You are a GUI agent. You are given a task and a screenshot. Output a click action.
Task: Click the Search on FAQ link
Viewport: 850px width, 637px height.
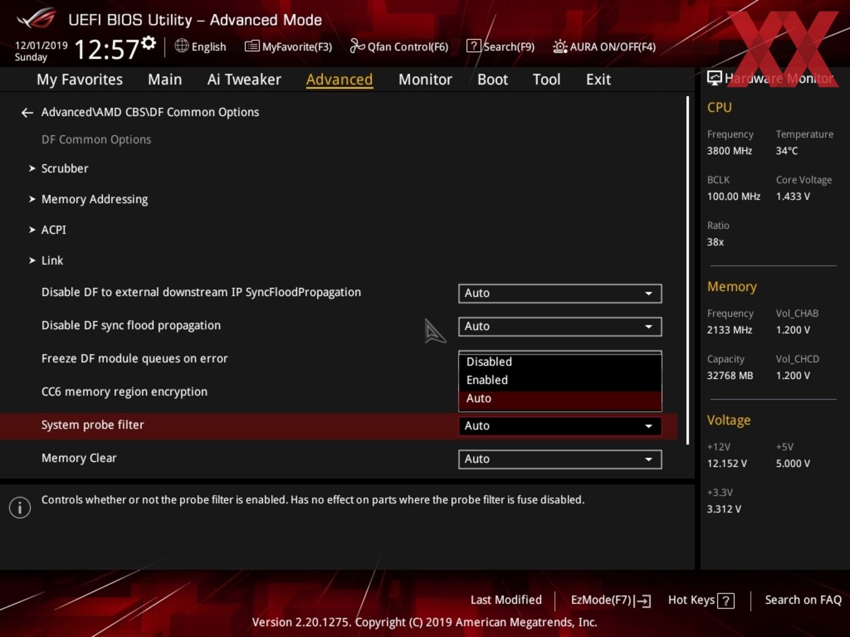[803, 600]
